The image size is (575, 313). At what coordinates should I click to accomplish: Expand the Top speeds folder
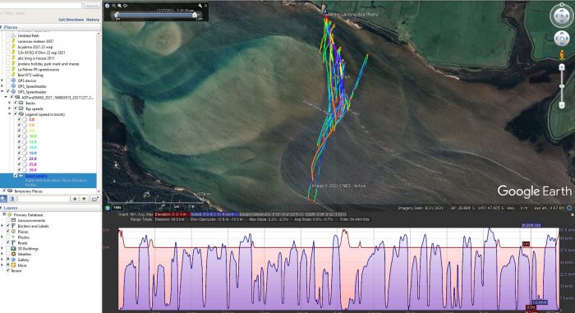(x=10, y=108)
